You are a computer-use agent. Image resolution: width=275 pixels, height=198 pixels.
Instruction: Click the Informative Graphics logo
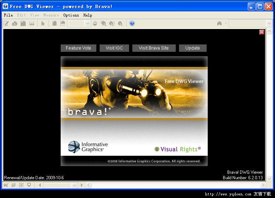[x=88, y=147]
